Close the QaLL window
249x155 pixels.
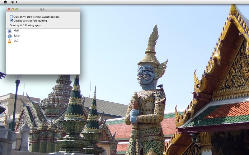tap(9, 9)
